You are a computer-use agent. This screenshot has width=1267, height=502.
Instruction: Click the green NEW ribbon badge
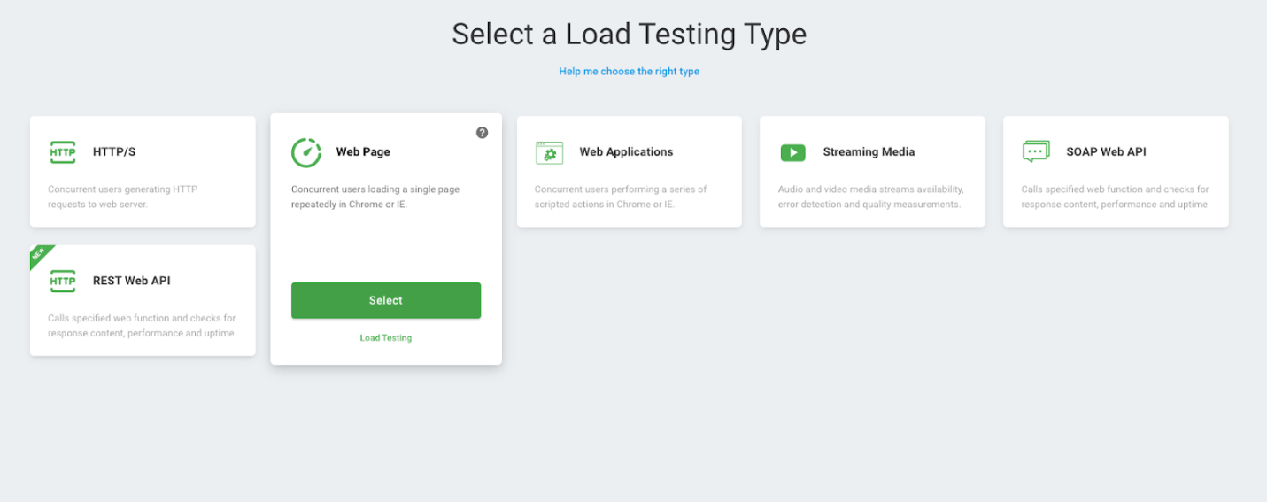(x=40, y=255)
